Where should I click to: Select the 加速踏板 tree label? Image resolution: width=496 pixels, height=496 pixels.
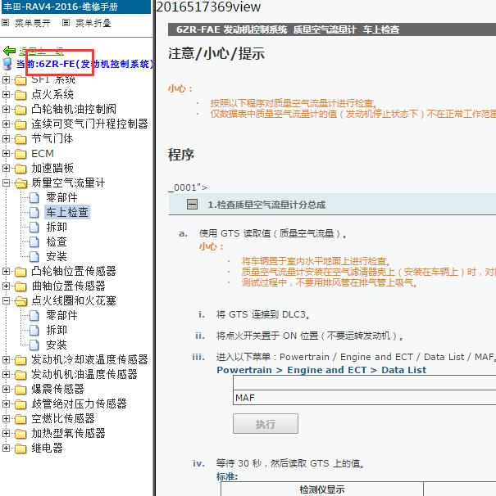tap(52, 168)
